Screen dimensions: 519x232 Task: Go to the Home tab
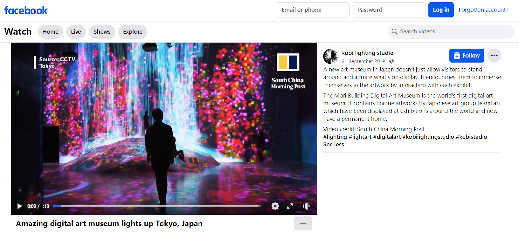[51, 32]
